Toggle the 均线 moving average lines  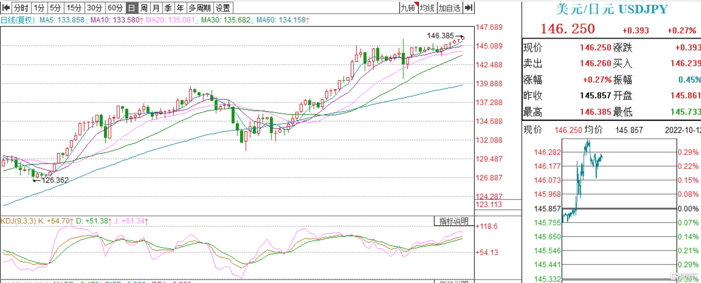click(427, 8)
